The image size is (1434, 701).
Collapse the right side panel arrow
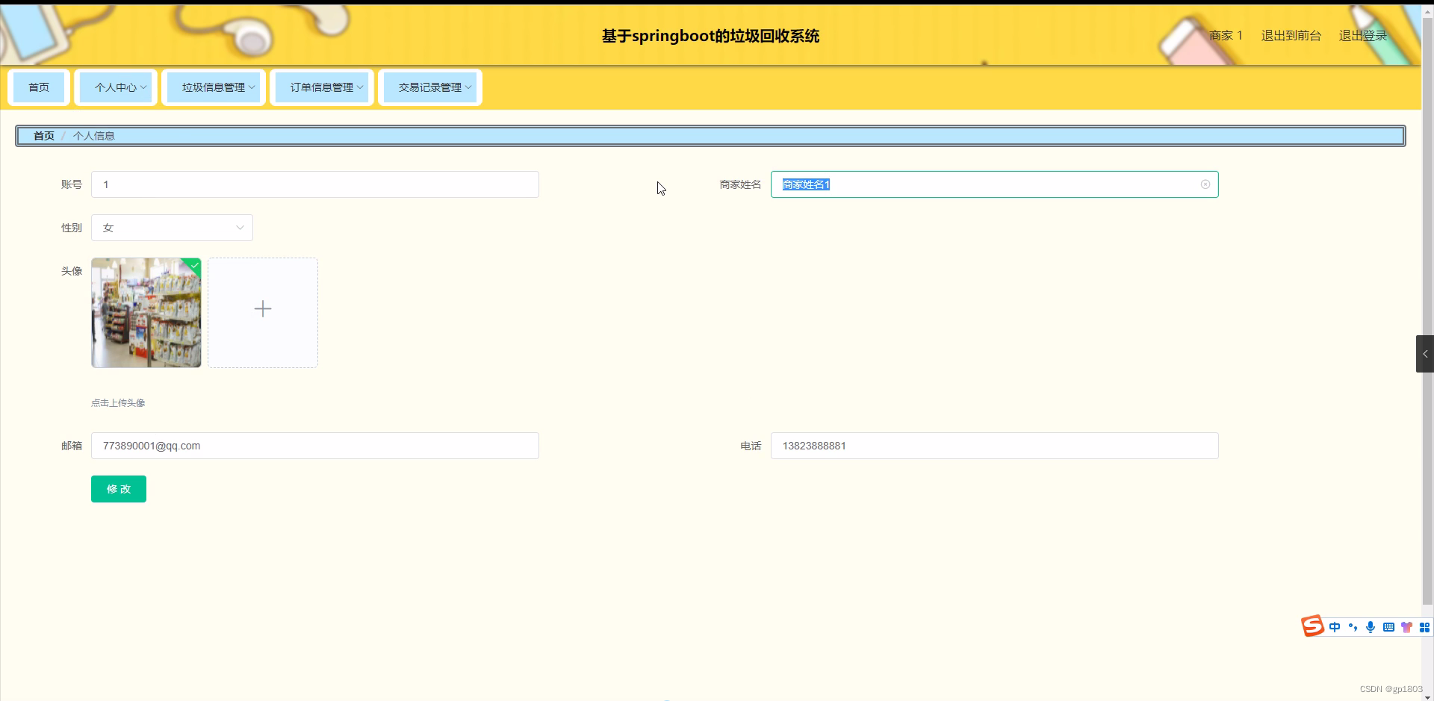click(1425, 353)
